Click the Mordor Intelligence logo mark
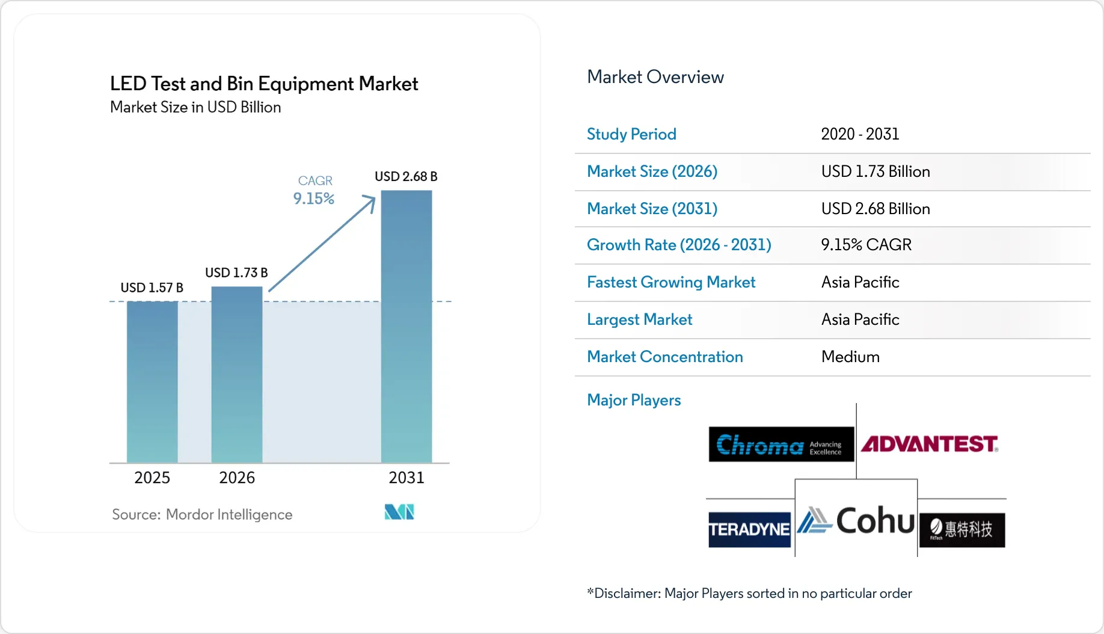The height and width of the screenshot is (634, 1104). click(399, 512)
